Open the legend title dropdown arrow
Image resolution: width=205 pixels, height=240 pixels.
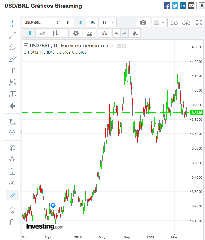click(x=113, y=46)
